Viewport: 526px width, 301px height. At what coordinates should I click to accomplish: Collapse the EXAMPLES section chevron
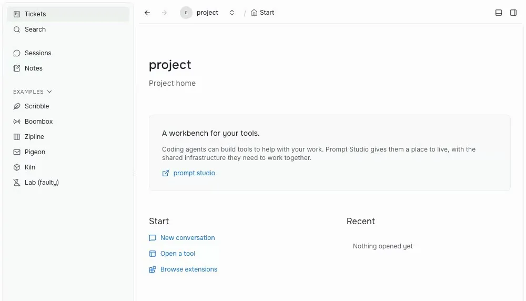pyautogui.click(x=49, y=92)
